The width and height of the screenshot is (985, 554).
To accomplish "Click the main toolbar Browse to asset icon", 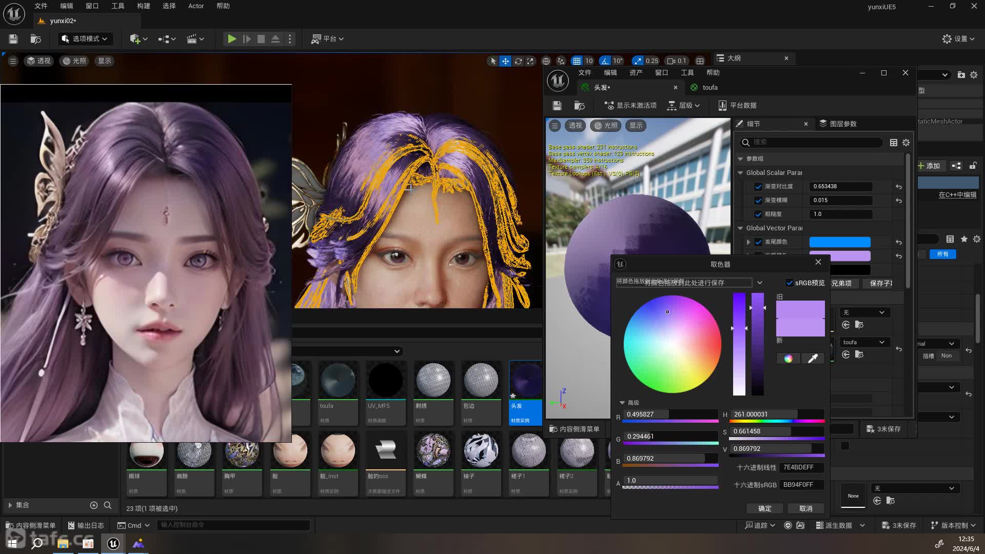I will click(35, 39).
